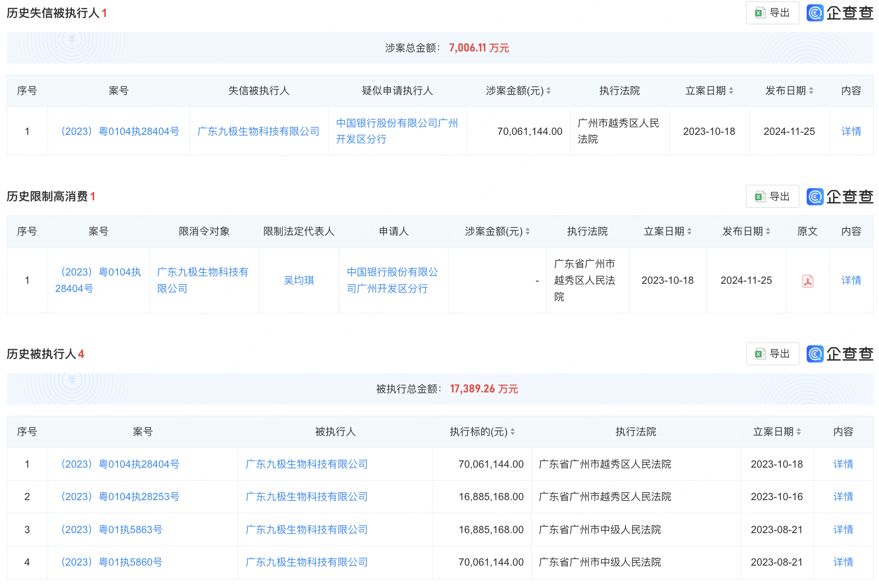The width and height of the screenshot is (879, 586).
Task: Open case (2023)粤0104执28253号
Action: (119, 497)
